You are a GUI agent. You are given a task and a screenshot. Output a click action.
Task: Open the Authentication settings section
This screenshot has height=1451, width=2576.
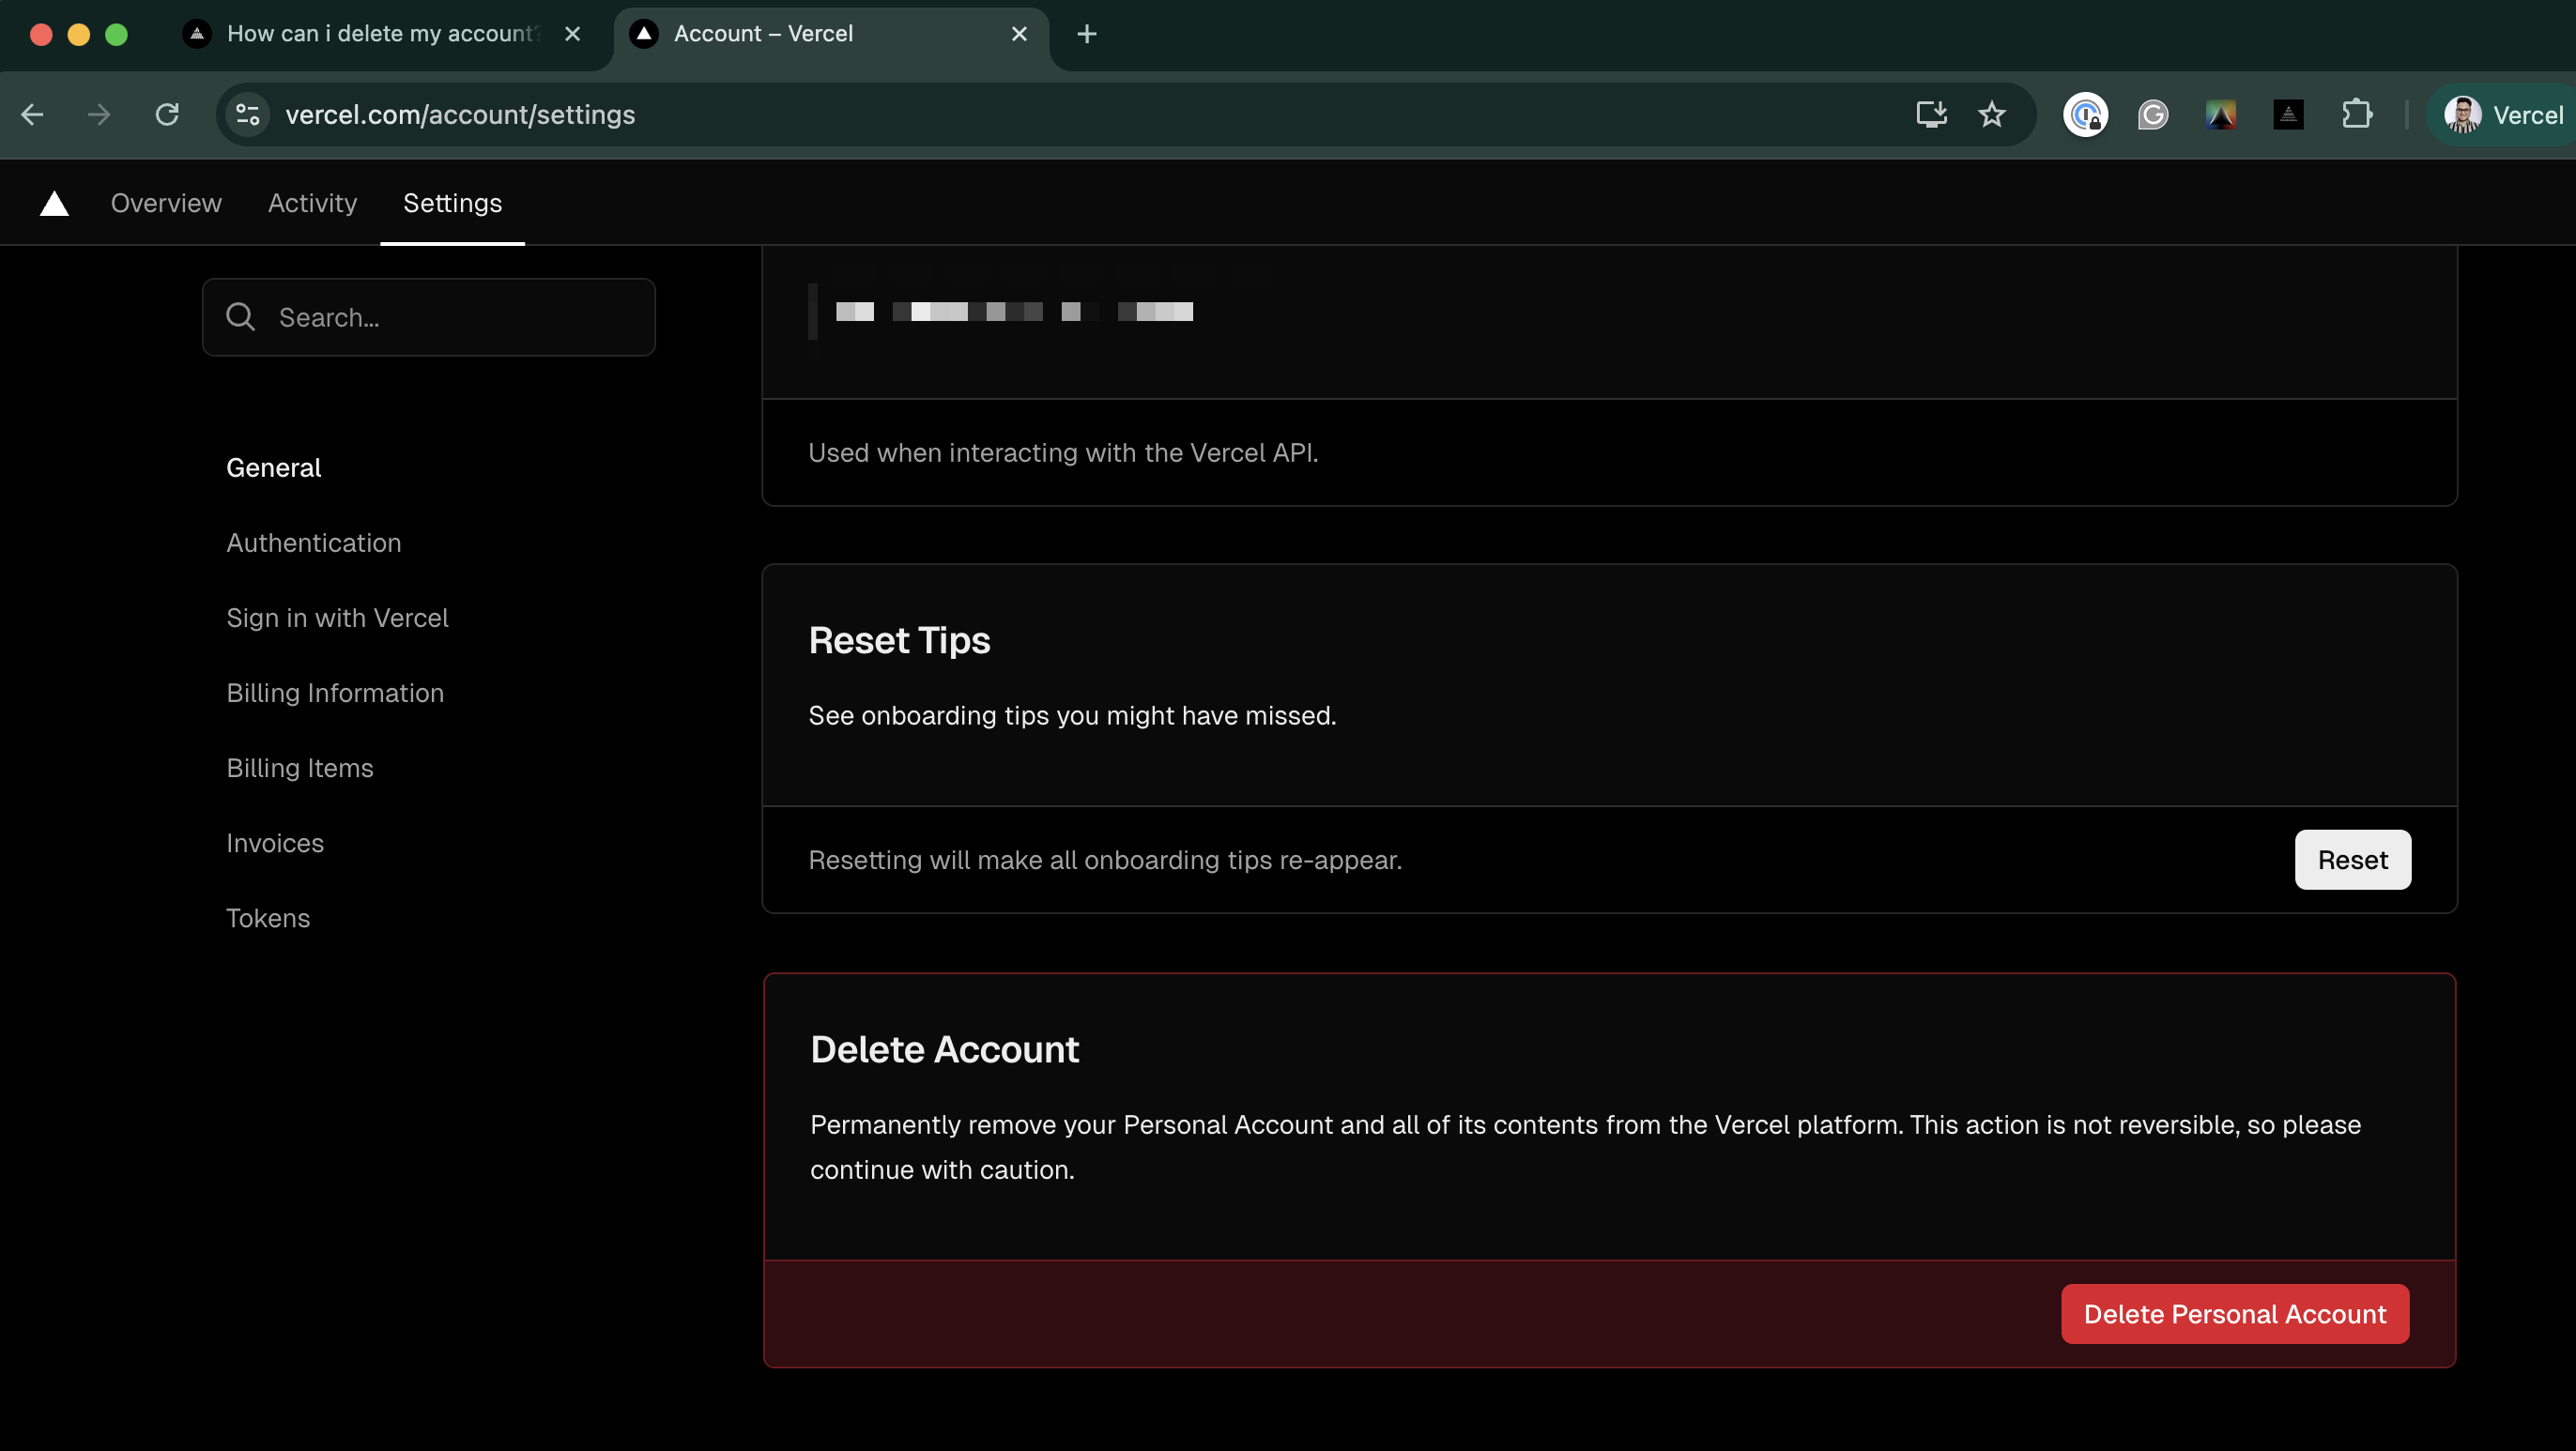(313, 543)
